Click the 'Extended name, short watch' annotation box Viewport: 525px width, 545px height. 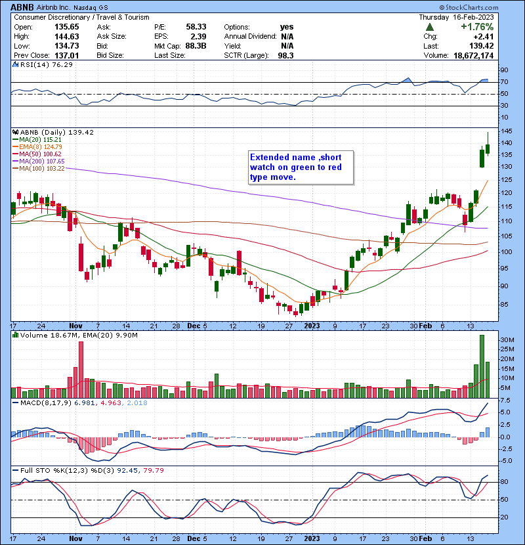coord(301,167)
